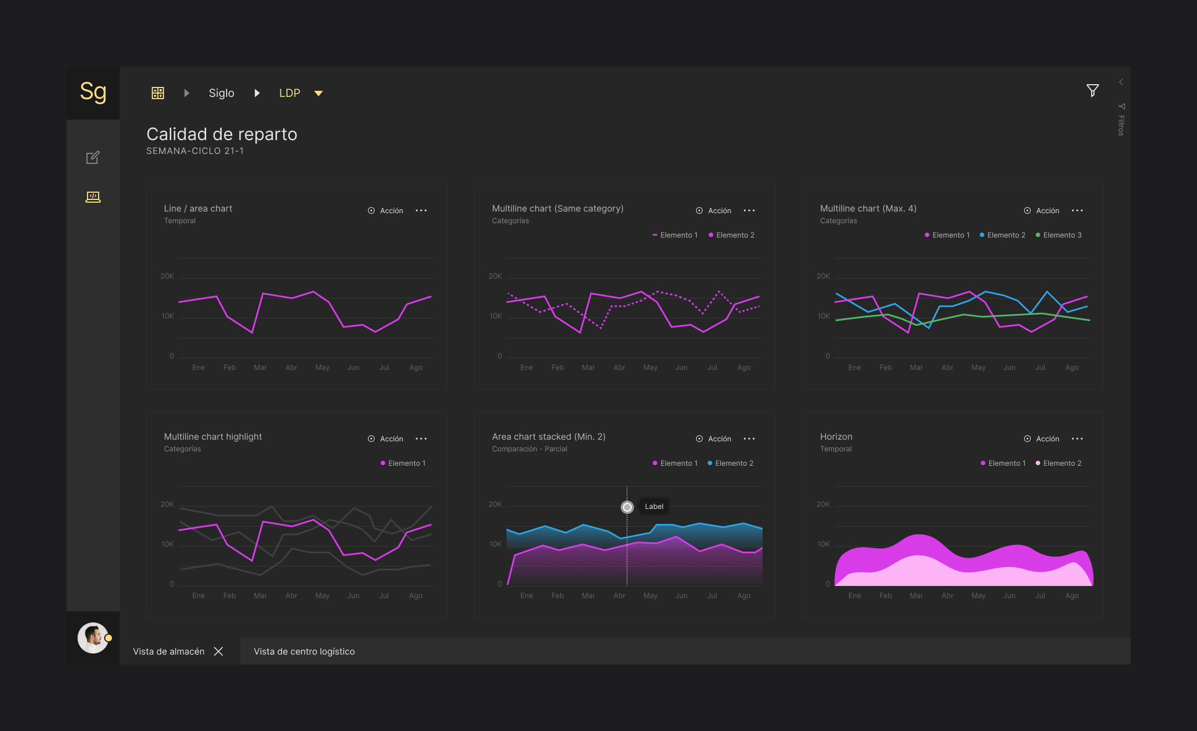Toggle Elemento 3 legend in Max. 4 chart

point(1058,235)
